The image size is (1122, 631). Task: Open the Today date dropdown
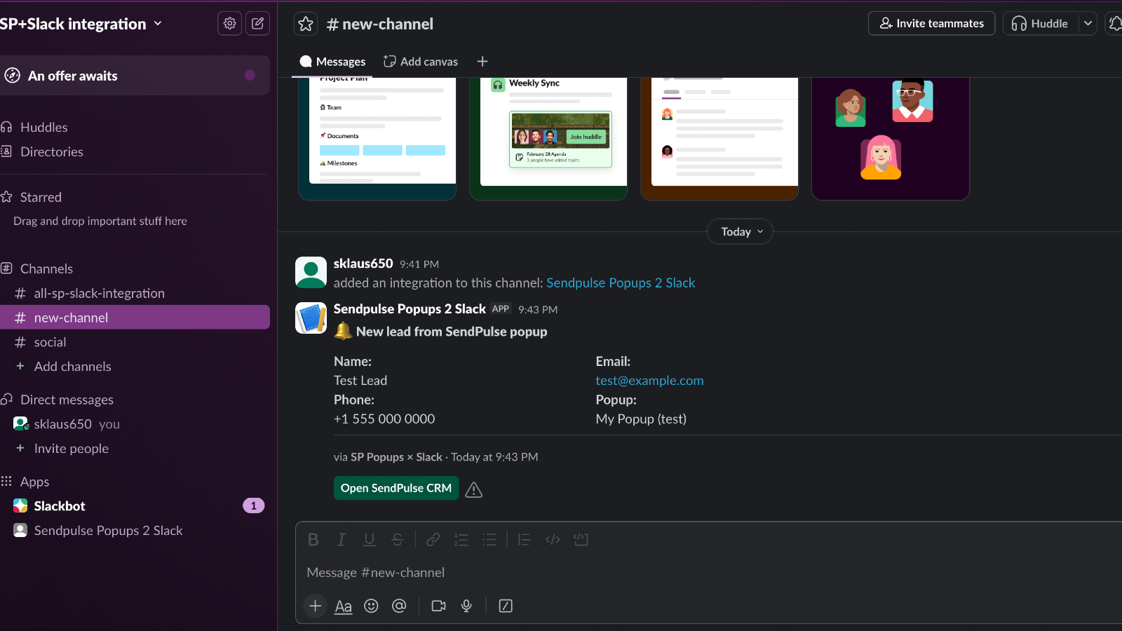740,231
